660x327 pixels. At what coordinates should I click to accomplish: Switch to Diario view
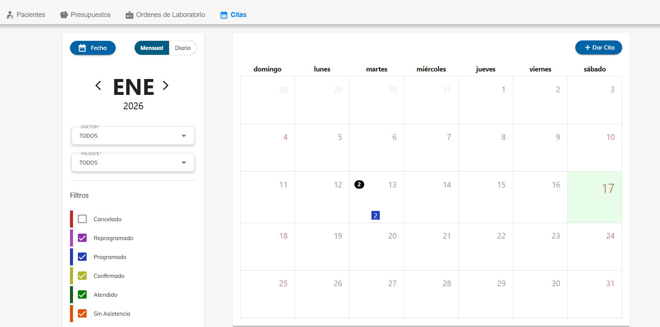[183, 48]
